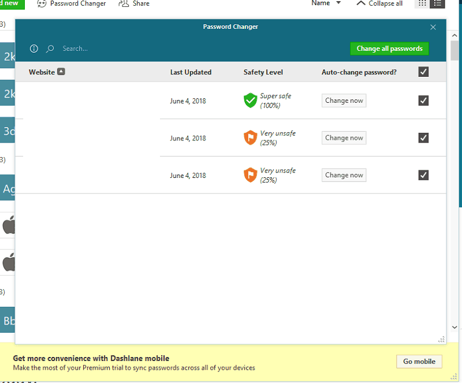Viewport: 462px width, 383px height.
Task: Uncheck auto-change for the middle Very unsafe entry
Action: pyautogui.click(x=423, y=137)
